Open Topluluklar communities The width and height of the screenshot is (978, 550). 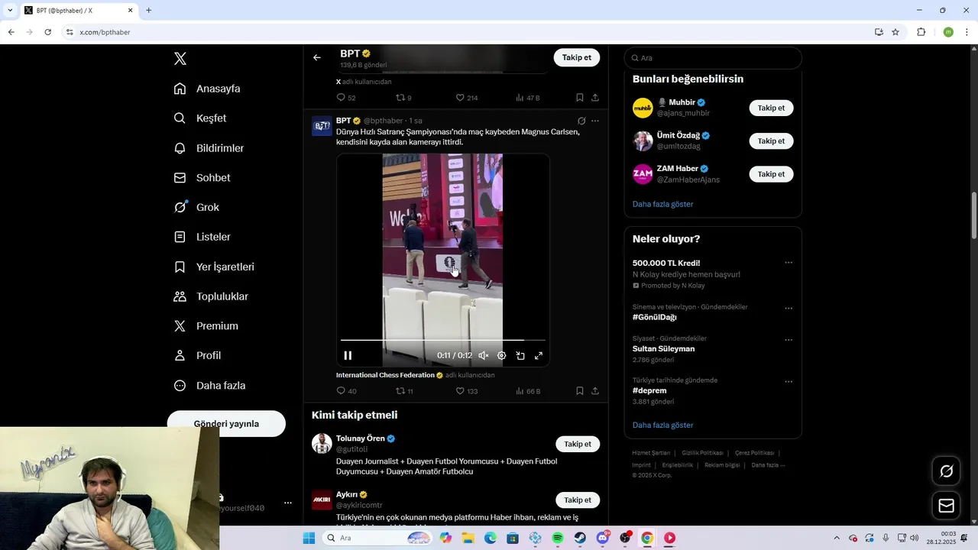click(x=211, y=296)
